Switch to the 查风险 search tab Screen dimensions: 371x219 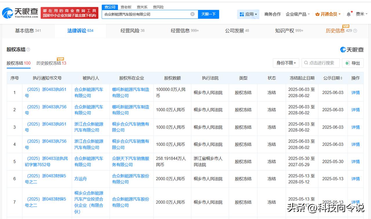158,7
